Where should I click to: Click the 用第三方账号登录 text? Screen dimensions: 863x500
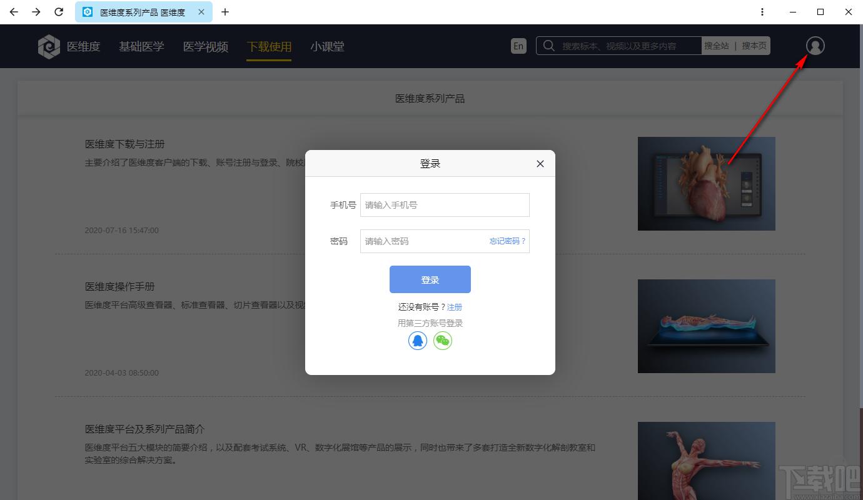tap(430, 324)
